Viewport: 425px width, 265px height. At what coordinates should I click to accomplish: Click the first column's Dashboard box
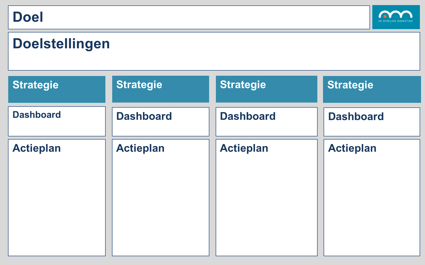pyautogui.click(x=57, y=121)
